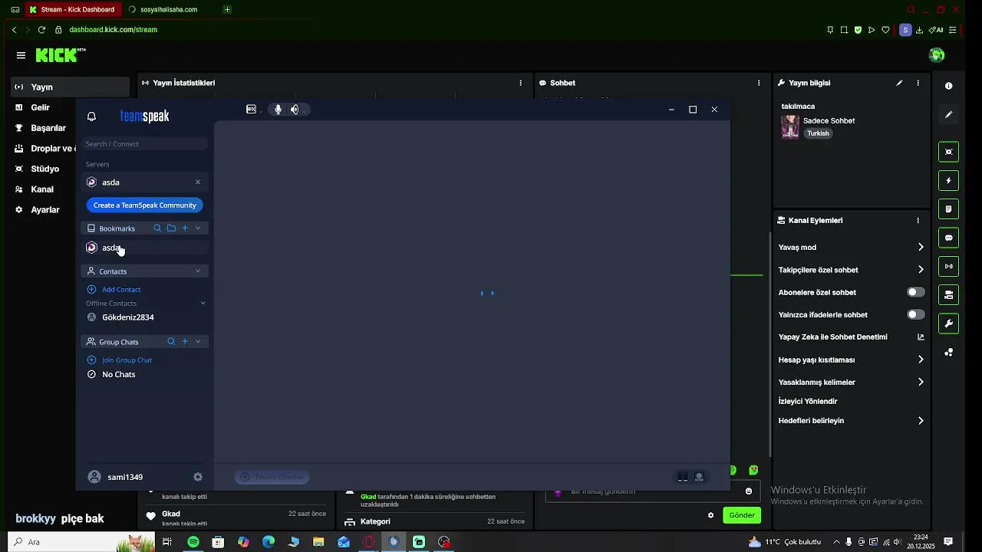Collapse the Contacts section chevron
Image resolution: width=982 pixels, height=552 pixels.
pos(198,271)
